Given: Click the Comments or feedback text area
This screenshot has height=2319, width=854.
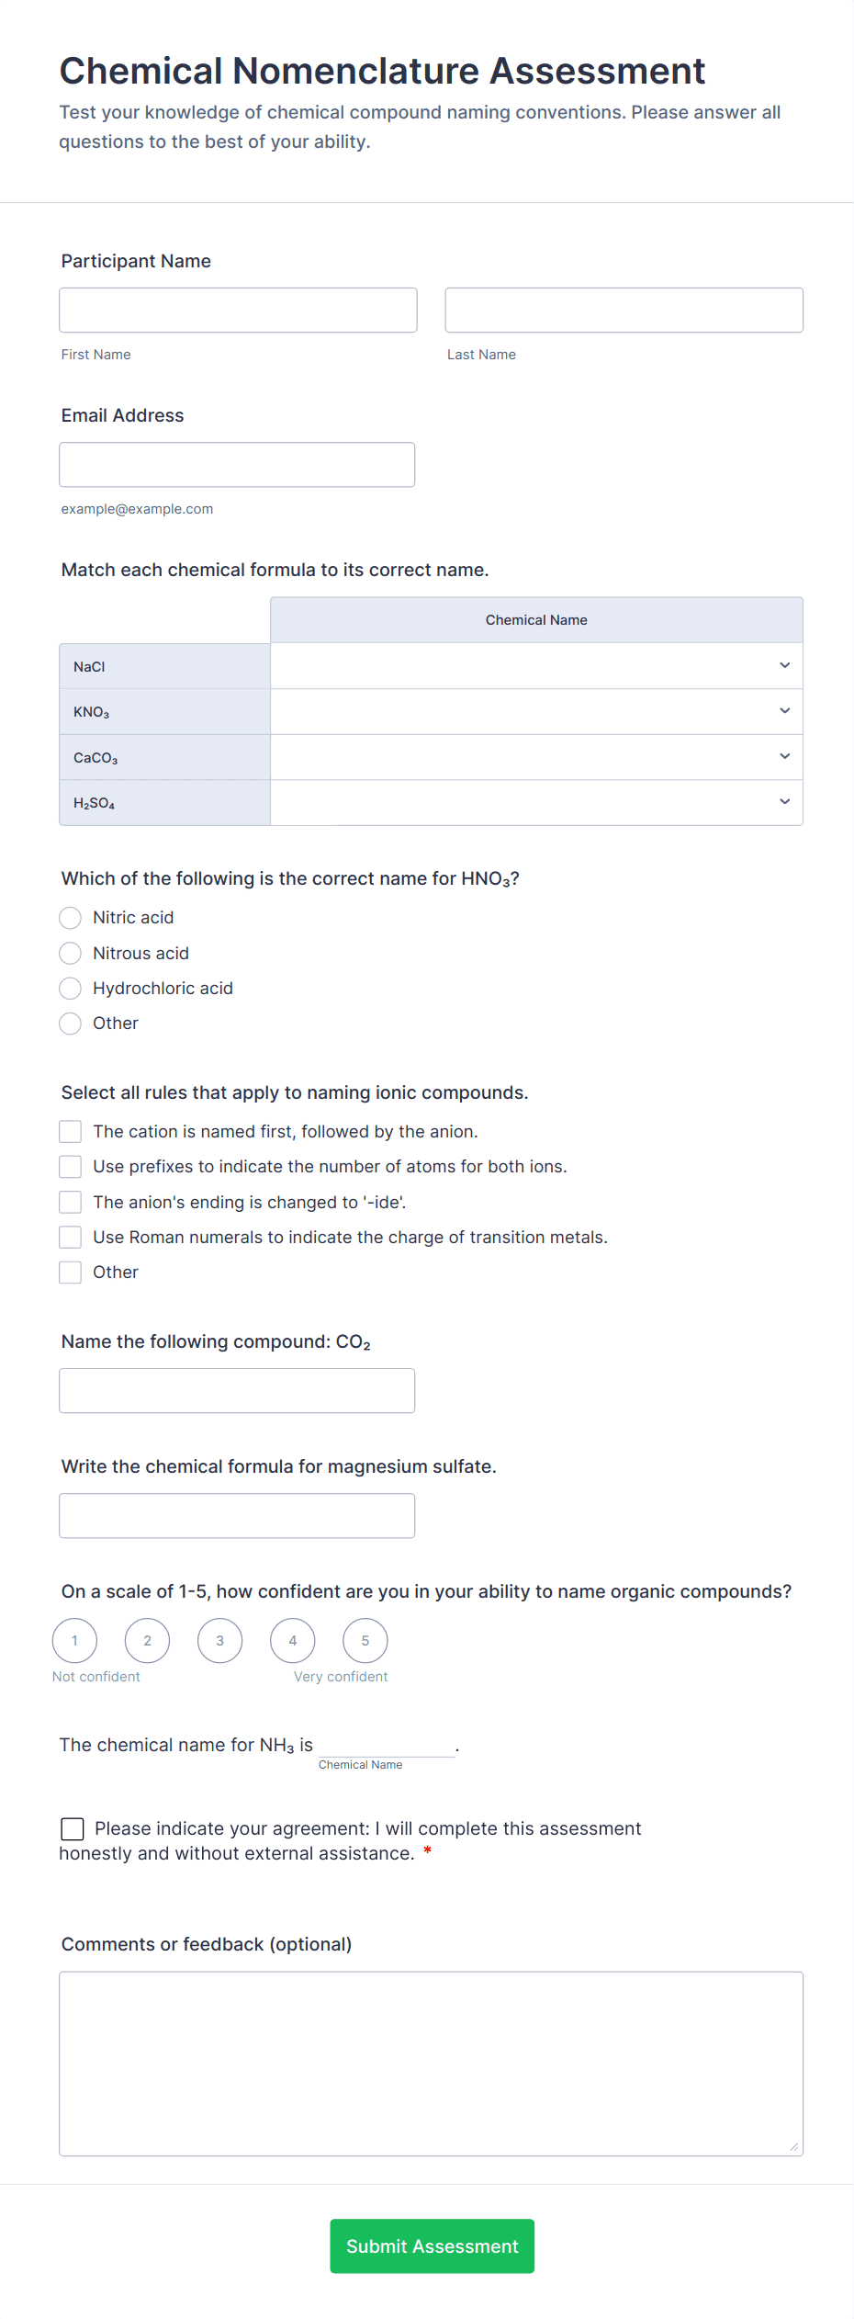Looking at the screenshot, I should pos(431,2063).
